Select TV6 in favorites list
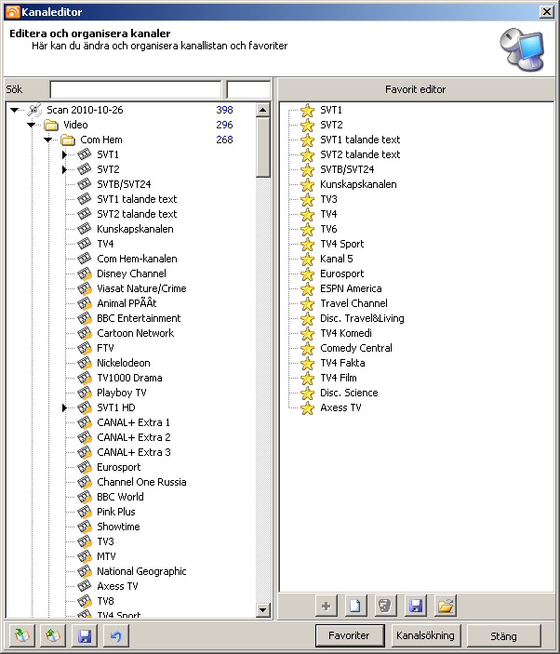 pyautogui.click(x=328, y=229)
